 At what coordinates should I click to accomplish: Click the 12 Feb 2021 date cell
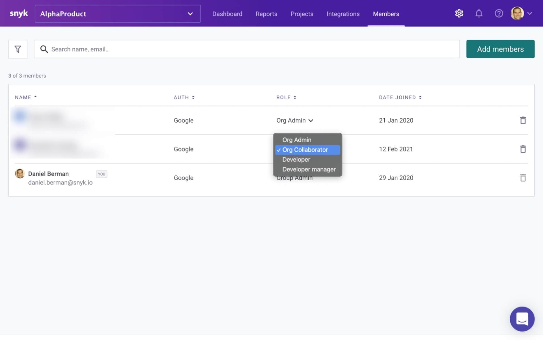(x=396, y=149)
